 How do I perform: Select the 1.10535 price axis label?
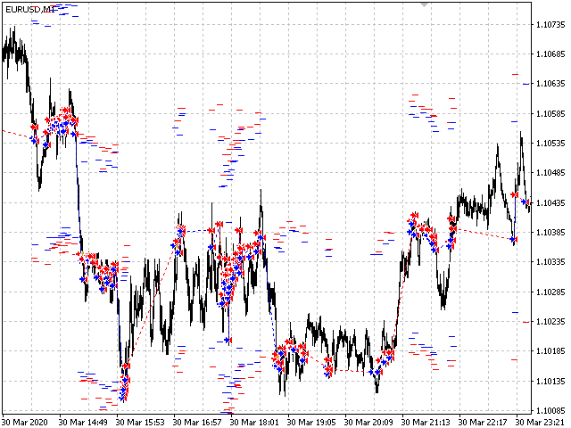pyautogui.click(x=550, y=143)
